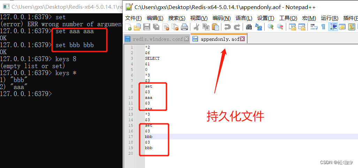
Task: Save the current file with floppy icon
Action: point(146,27)
